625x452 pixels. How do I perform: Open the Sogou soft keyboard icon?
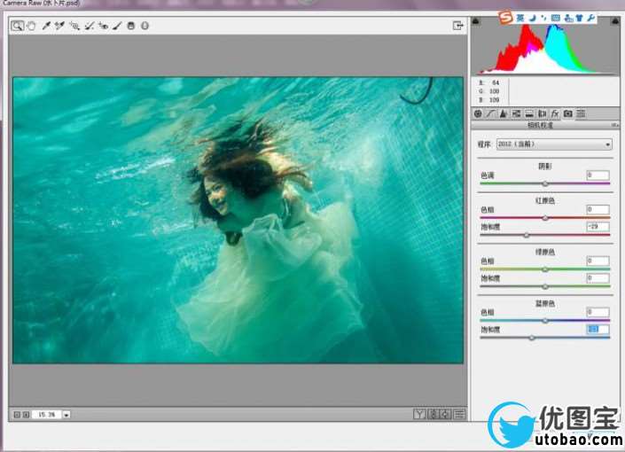coord(556,18)
